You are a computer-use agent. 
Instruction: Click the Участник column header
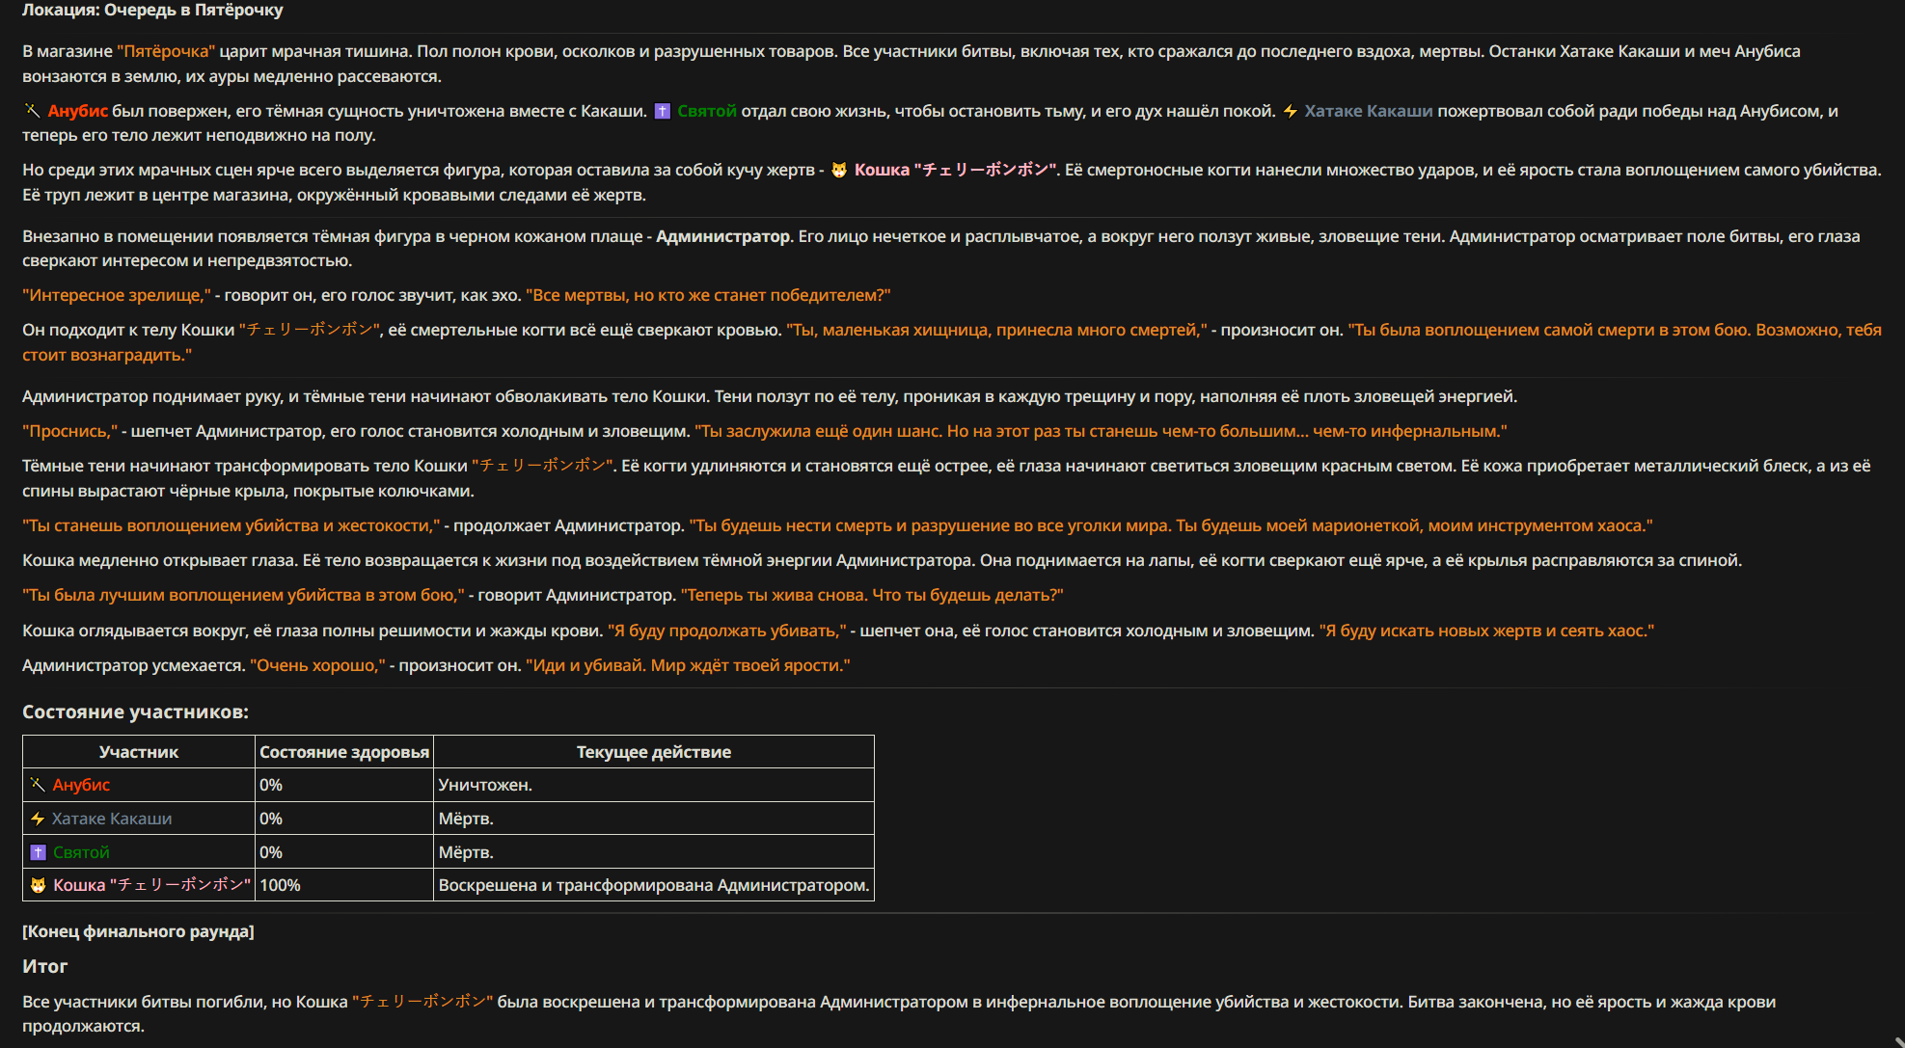click(x=138, y=752)
